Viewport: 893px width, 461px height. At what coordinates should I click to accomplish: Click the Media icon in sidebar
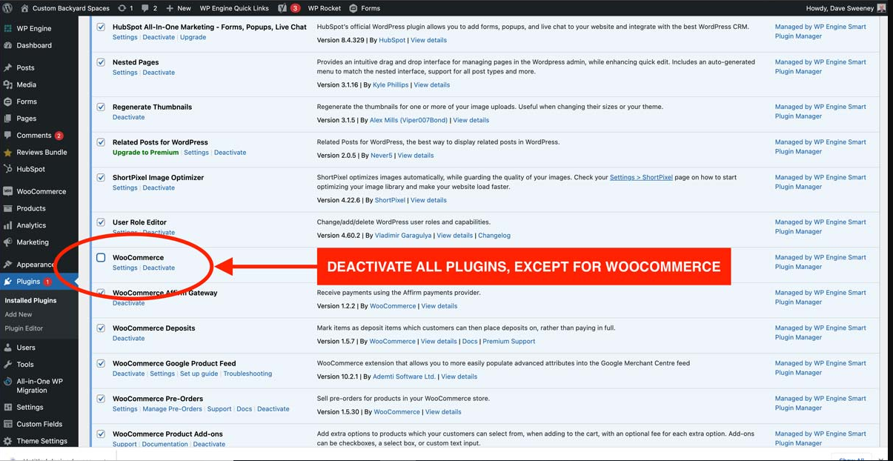pyautogui.click(x=7, y=84)
